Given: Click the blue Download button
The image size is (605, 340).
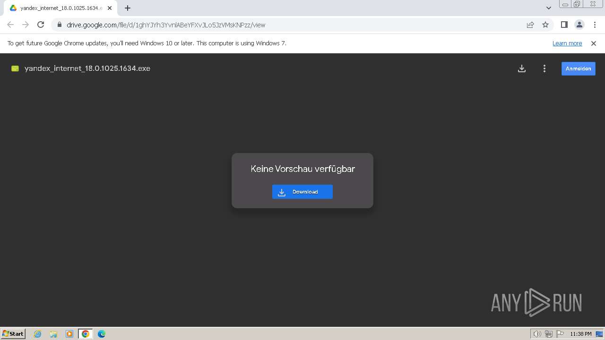Looking at the screenshot, I should point(302,192).
